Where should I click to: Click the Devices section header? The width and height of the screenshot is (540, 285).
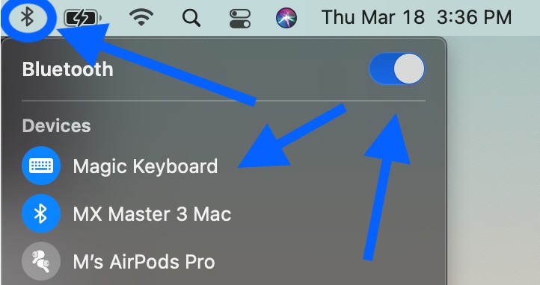57,125
